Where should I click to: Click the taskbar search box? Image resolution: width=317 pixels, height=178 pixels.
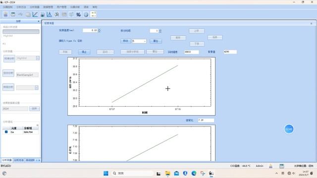tap(132, 174)
